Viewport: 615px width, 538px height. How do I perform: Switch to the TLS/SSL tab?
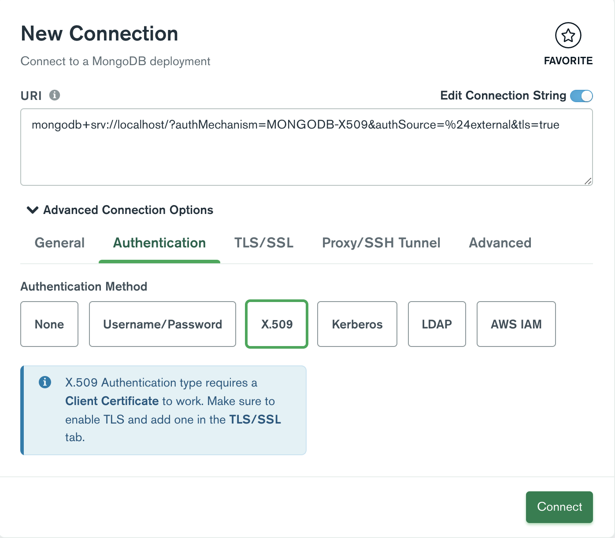264,243
